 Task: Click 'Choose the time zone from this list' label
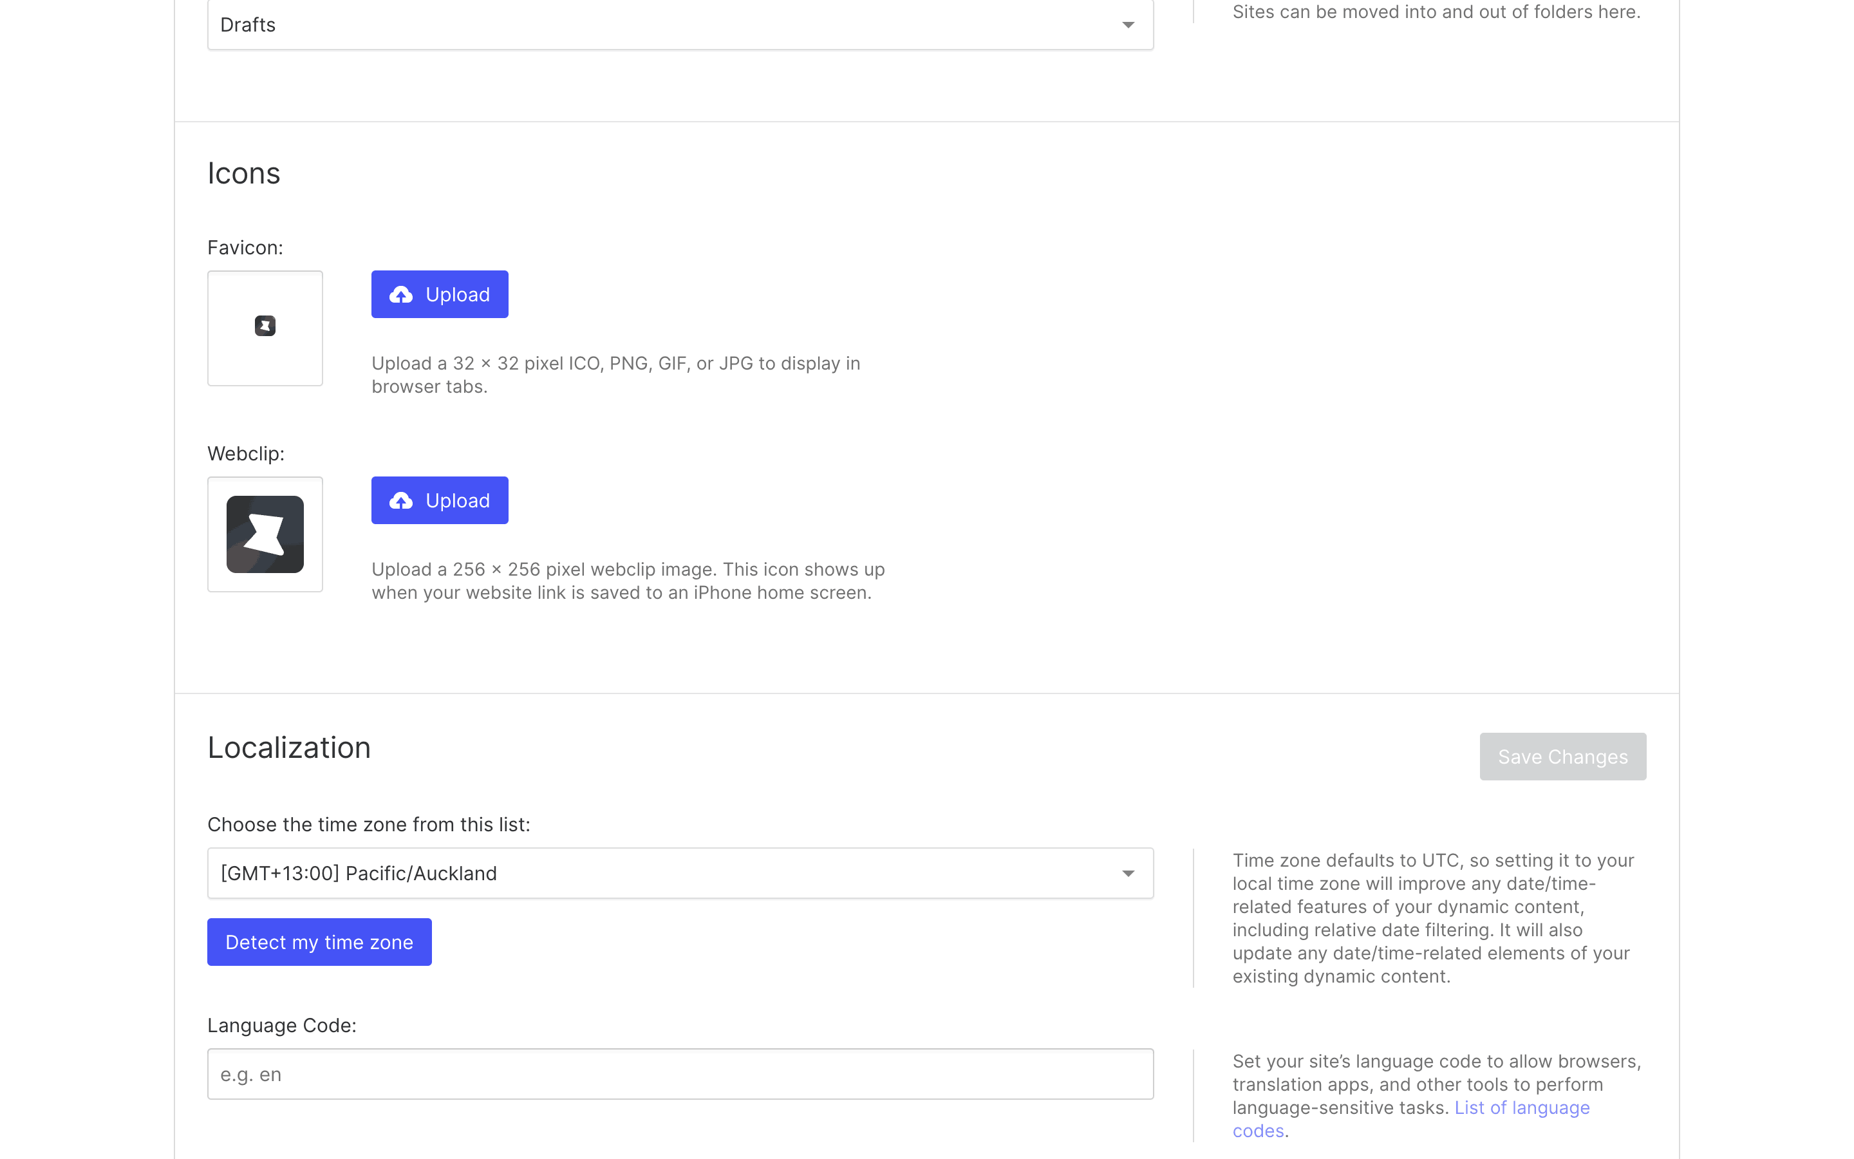point(368,825)
